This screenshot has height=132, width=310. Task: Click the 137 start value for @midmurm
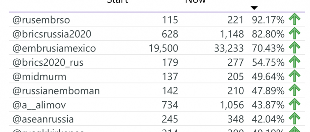coord(170,77)
